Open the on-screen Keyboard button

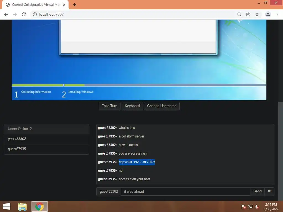click(x=132, y=106)
